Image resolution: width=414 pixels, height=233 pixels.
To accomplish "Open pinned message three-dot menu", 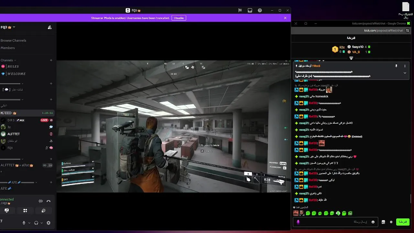I will tap(405, 66).
